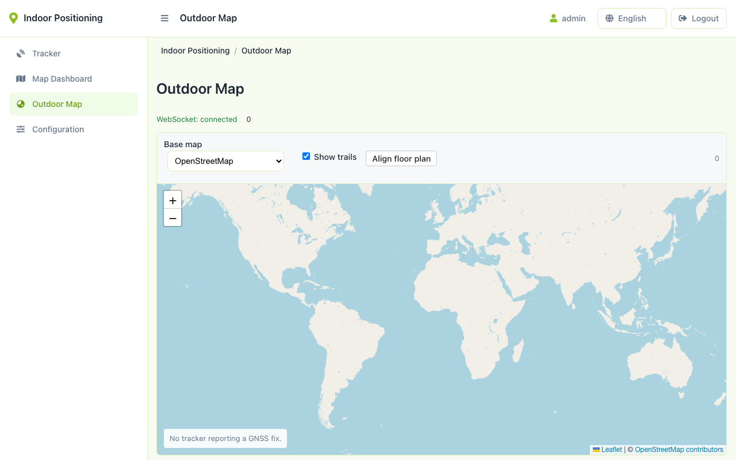
Task: Click the Outdoor Map globe icon
Action: coord(21,104)
